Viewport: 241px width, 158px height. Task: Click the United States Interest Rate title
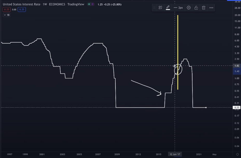pos(22,4)
